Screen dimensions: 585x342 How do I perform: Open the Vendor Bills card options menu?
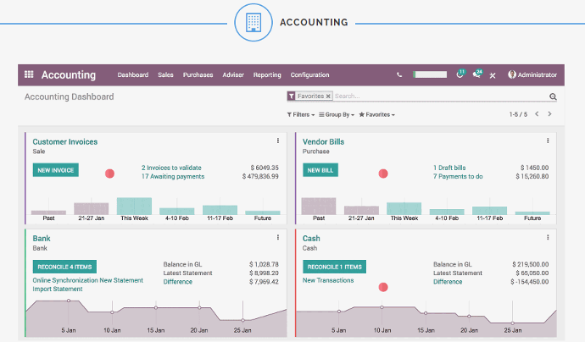548,141
